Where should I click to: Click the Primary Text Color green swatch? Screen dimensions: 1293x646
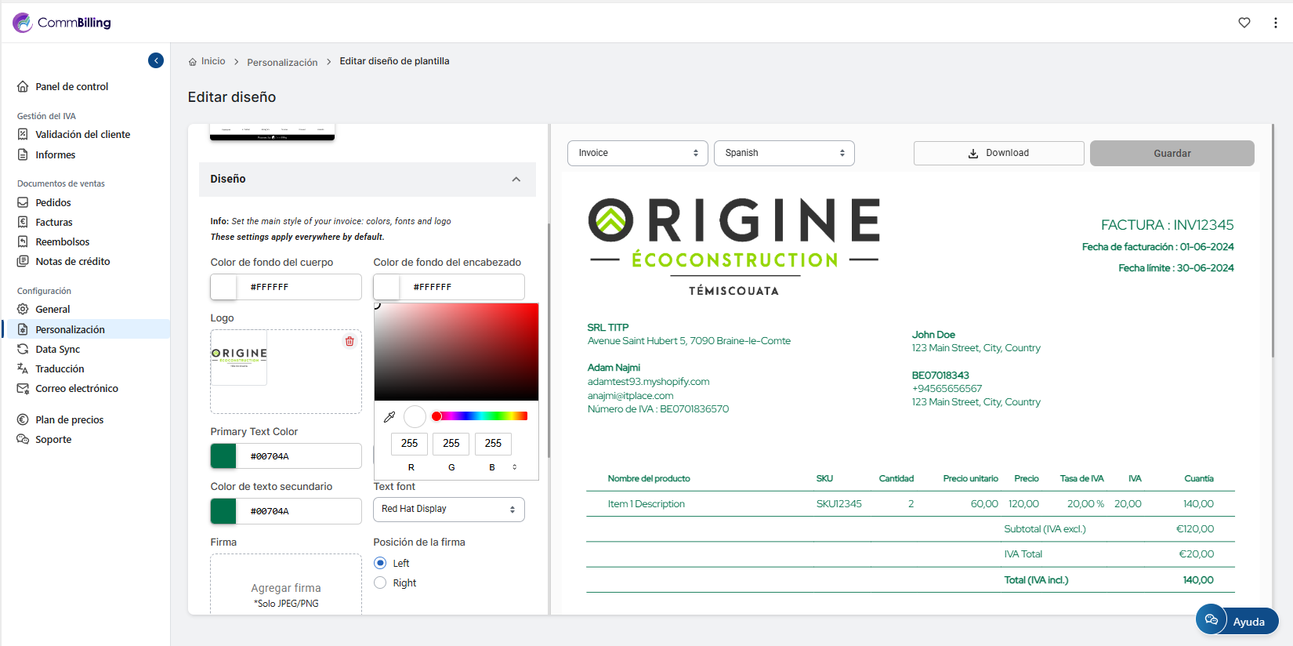point(224,456)
